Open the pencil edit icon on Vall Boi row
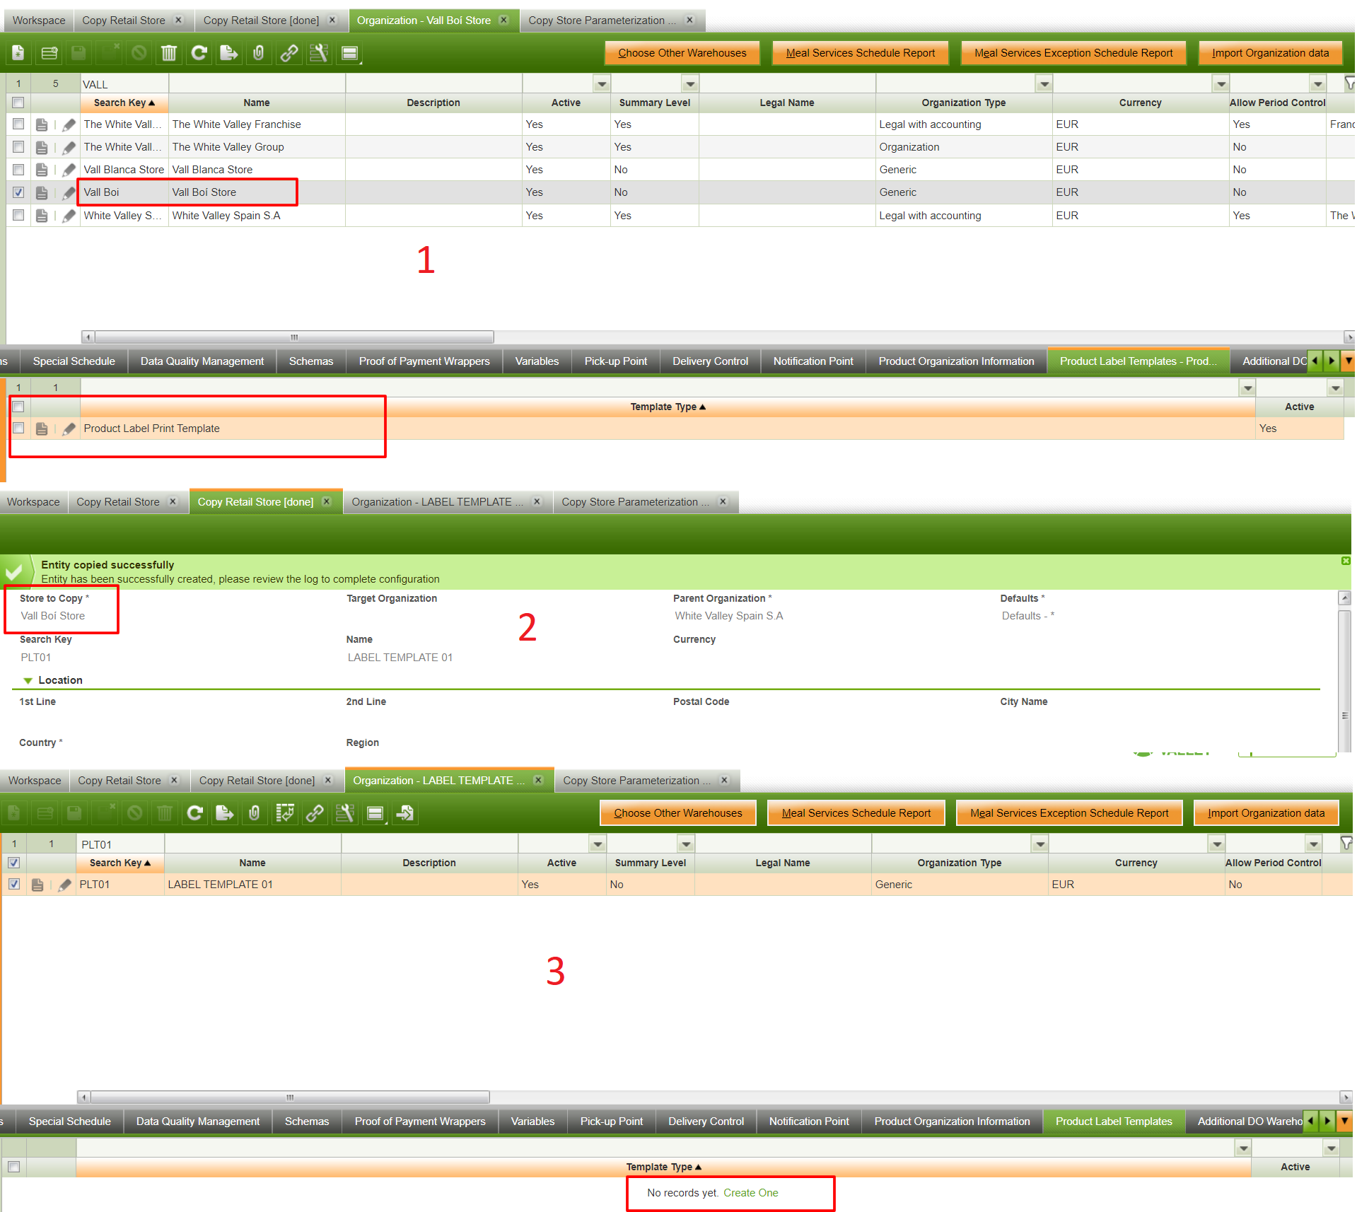1357x1212 pixels. [x=69, y=192]
